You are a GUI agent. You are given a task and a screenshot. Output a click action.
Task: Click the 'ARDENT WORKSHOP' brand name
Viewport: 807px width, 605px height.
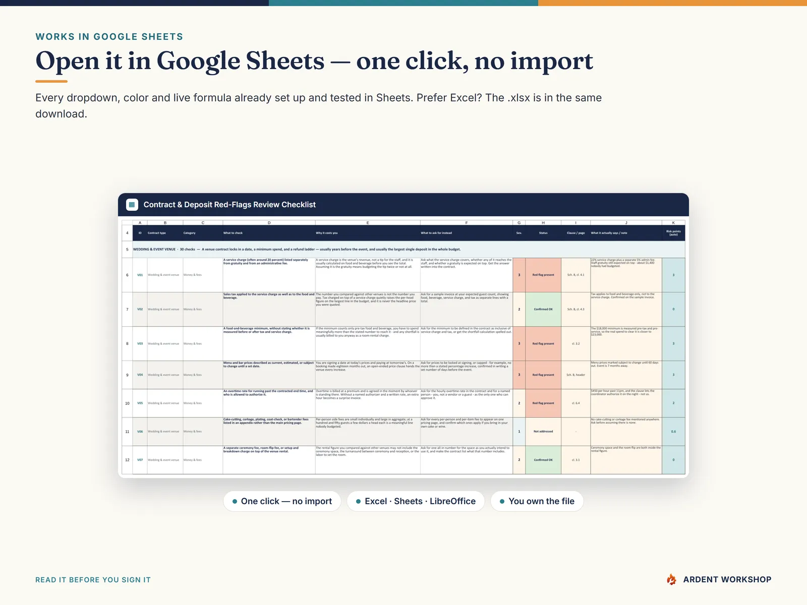coord(727,580)
